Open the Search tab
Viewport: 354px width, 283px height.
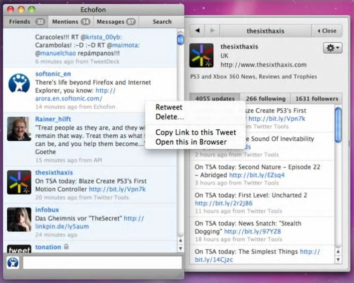tap(162, 22)
